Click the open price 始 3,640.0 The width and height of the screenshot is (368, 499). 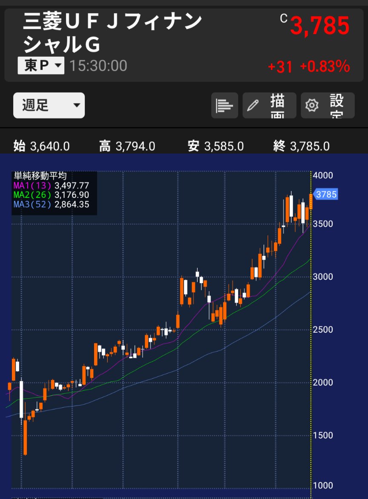click(41, 146)
